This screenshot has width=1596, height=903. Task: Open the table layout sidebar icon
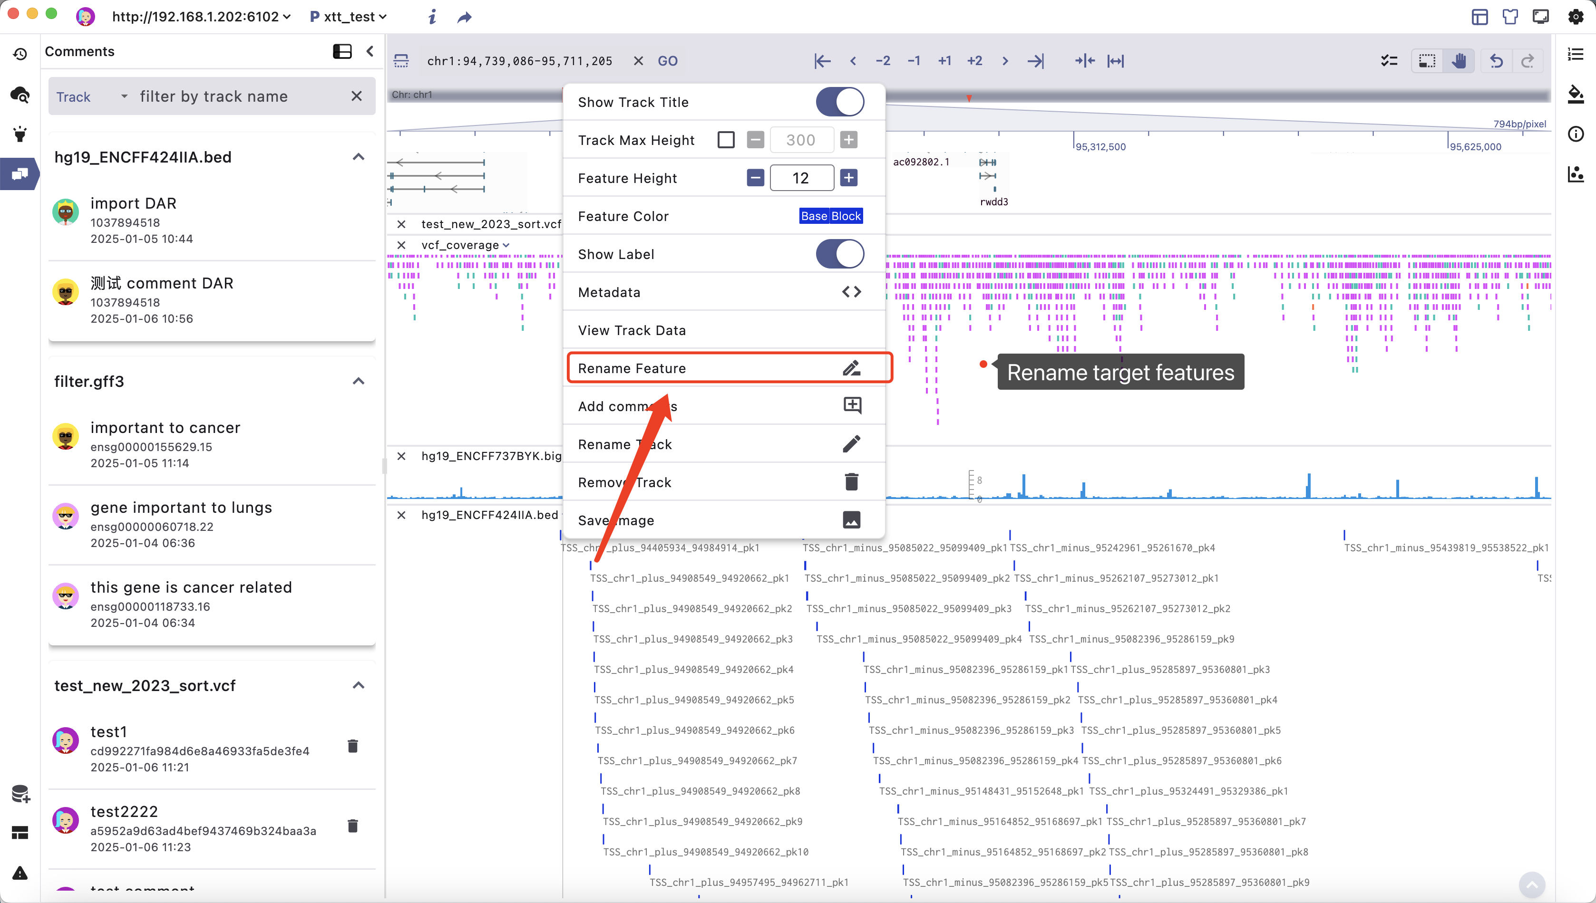[20, 833]
